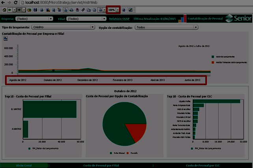Viewport: 253px width, 168px height.
Task: Select Outubro de 2012 on the timeline
Action: point(52,80)
